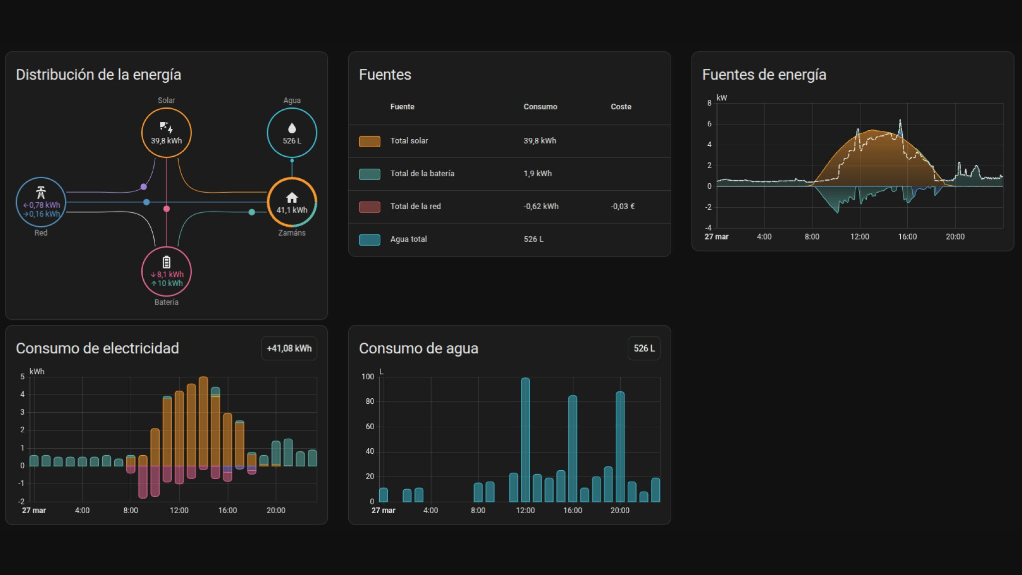Viewport: 1022px width, 575px height.
Task: Click the Consumo column header in Fuentes
Action: coord(540,107)
